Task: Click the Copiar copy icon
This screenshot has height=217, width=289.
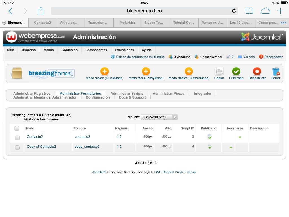Action: pos(219,71)
